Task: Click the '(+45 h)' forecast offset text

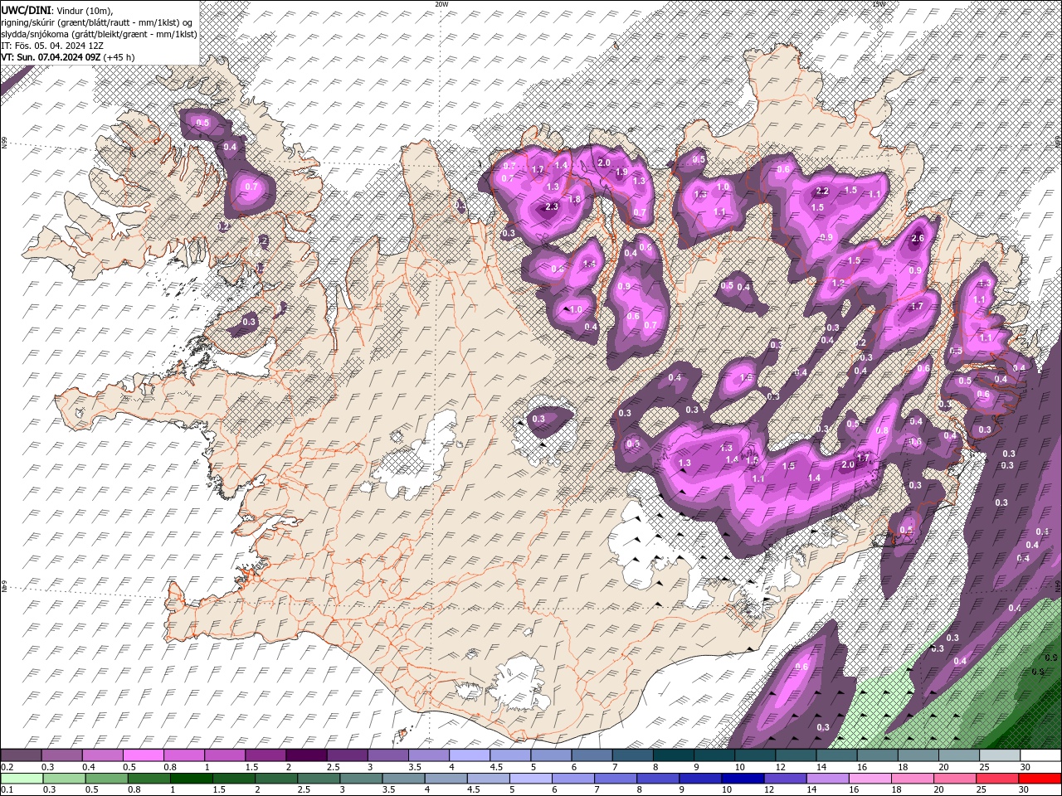Action: pyautogui.click(x=119, y=57)
